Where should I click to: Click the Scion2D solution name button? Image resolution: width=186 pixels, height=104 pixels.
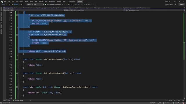point(80,1)
